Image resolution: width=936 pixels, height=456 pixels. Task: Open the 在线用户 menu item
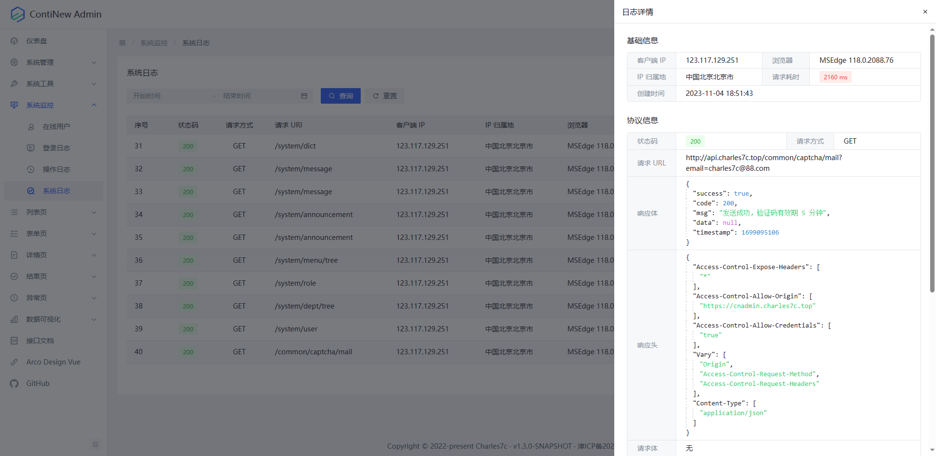[56, 127]
